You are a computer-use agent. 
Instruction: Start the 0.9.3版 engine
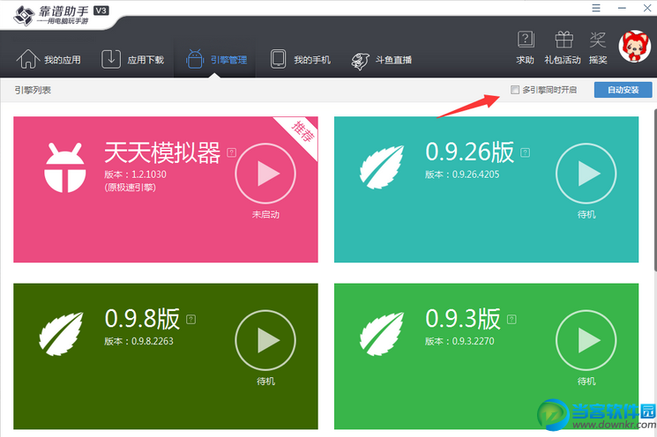(x=586, y=340)
